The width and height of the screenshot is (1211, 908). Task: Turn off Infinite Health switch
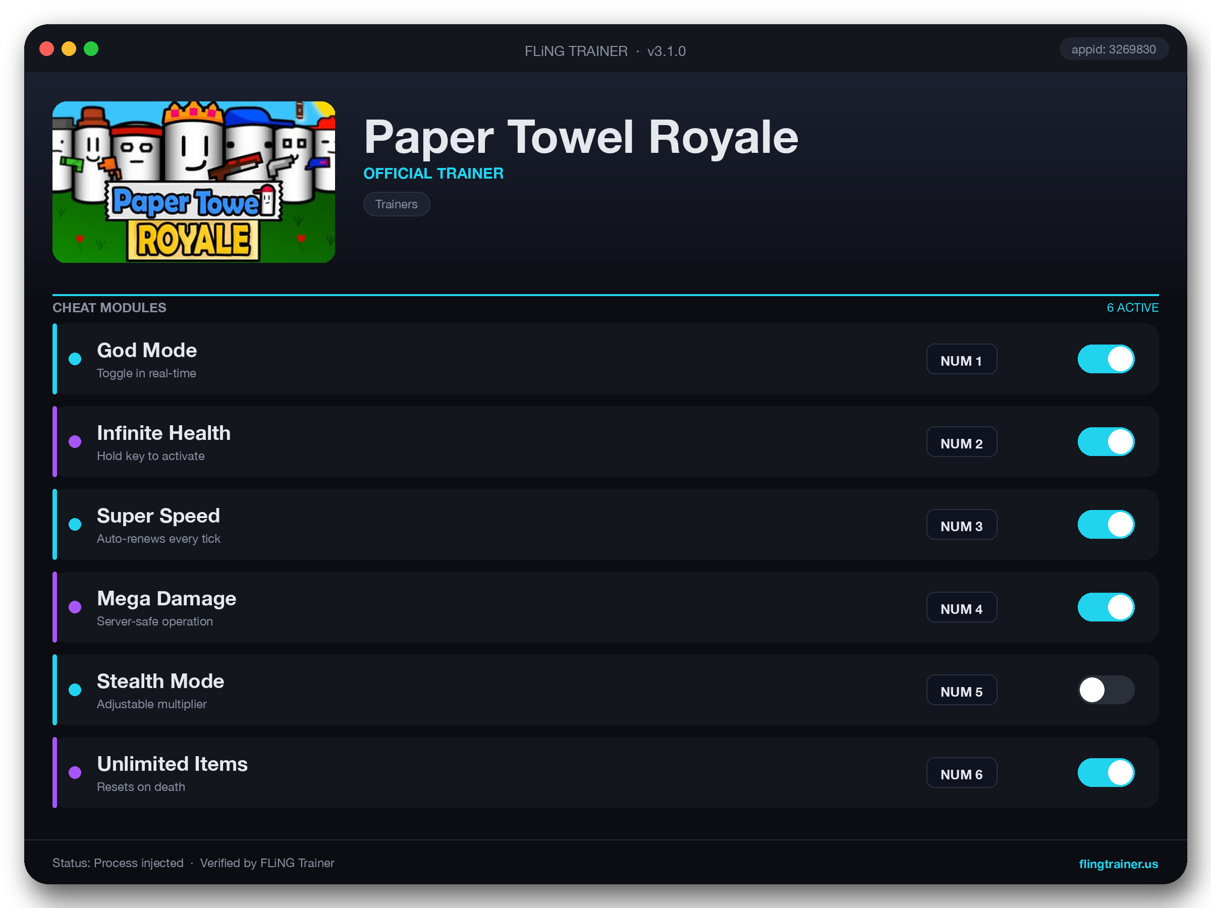click(x=1106, y=442)
